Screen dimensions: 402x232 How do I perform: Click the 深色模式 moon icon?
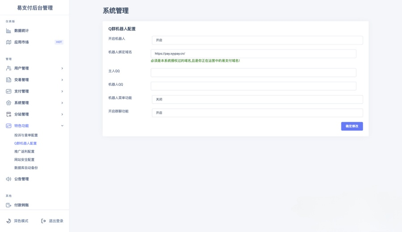pyautogui.click(x=8, y=221)
